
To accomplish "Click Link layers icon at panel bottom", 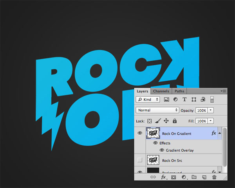I will (x=153, y=177).
